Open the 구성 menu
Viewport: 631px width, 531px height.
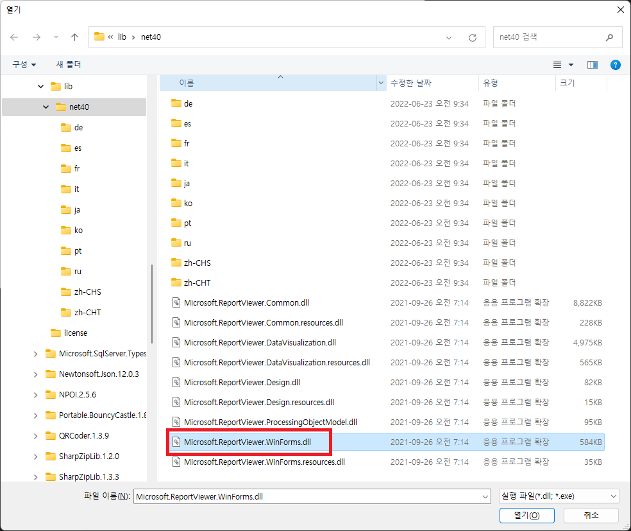click(24, 64)
